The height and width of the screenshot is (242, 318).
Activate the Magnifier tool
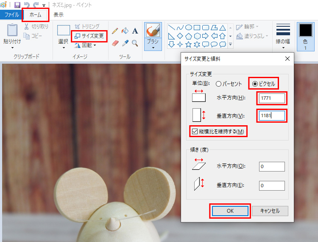[x=135, y=43]
